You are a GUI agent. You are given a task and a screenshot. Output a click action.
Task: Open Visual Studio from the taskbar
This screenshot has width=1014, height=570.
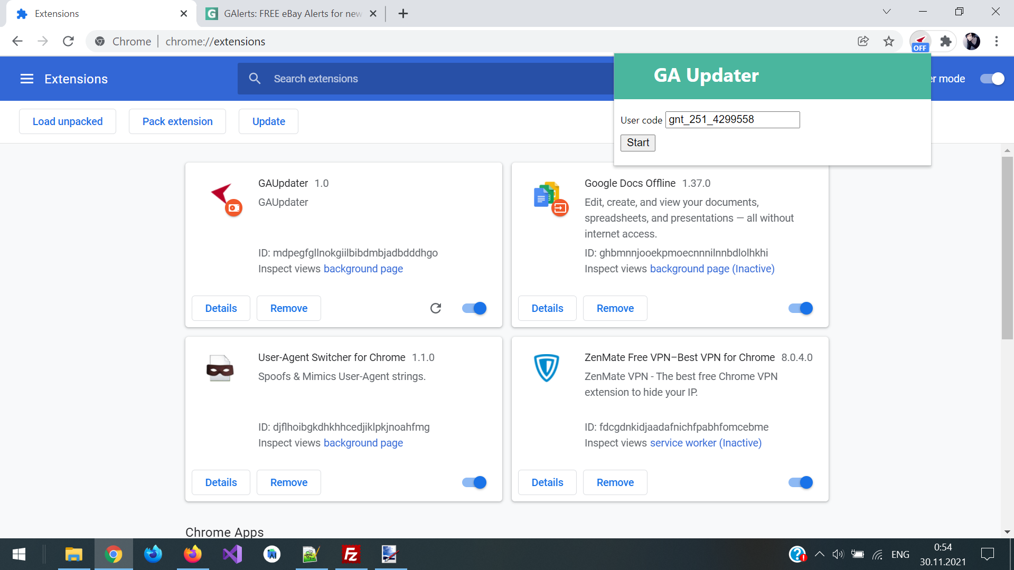pos(232,554)
